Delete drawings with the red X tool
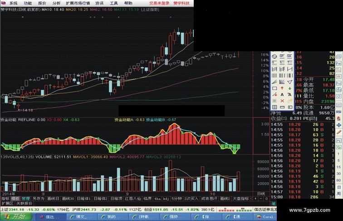 click(x=282, y=101)
